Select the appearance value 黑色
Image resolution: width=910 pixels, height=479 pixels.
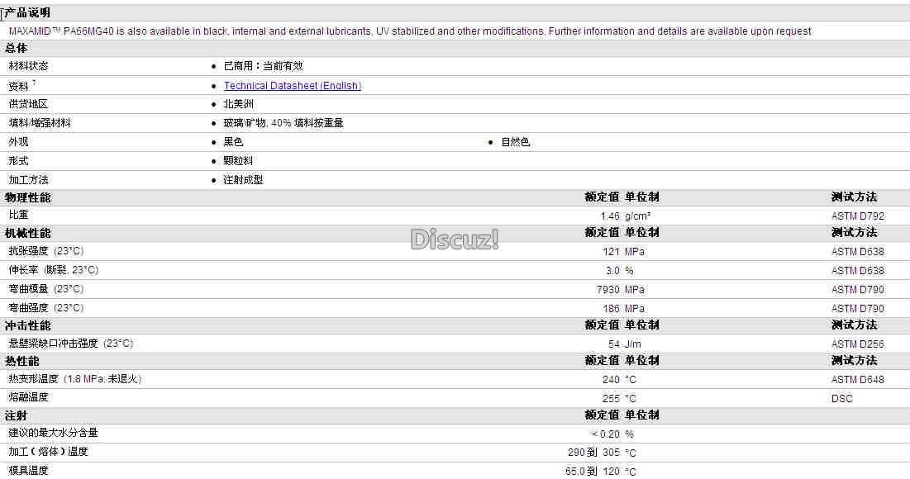(233, 141)
